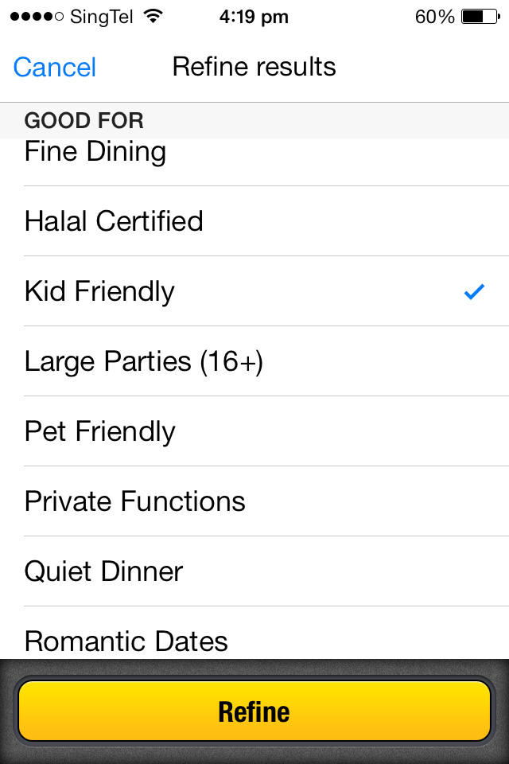The height and width of the screenshot is (764, 509).
Task: Tap the Cancel button
Action: [x=55, y=67]
